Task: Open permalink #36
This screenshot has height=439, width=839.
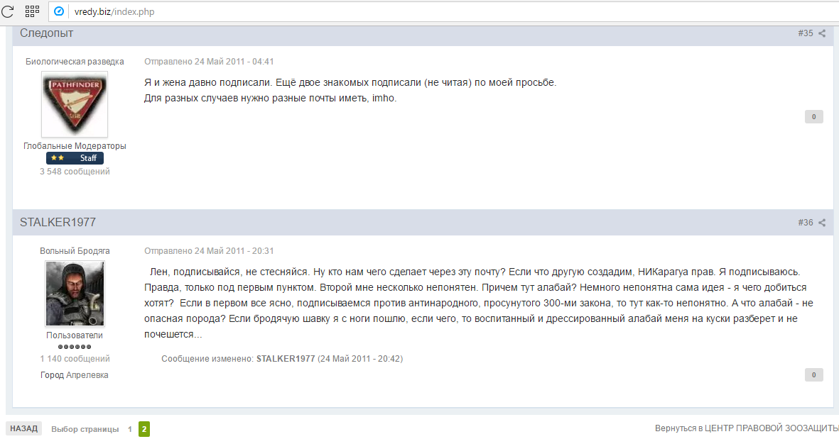Action: tap(806, 223)
